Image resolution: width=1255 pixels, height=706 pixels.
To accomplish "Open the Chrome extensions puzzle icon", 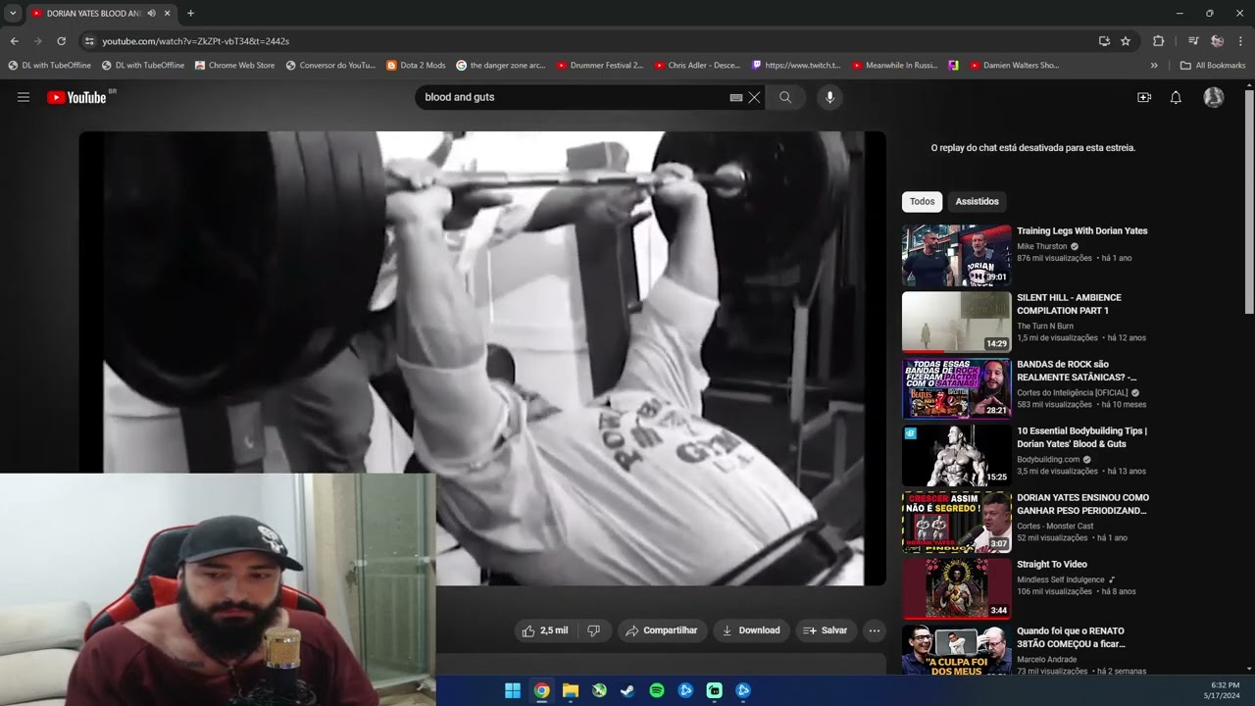I will click(x=1158, y=41).
